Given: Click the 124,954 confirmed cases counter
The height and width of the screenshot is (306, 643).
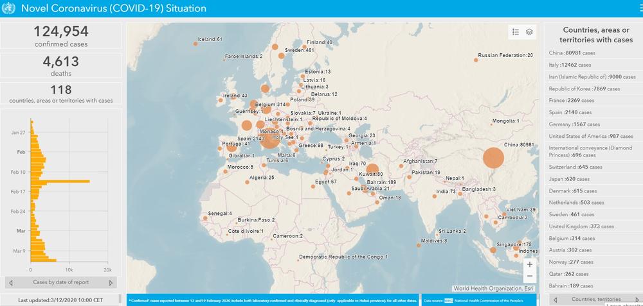Looking at the screenshot, I should pos(61,35).
